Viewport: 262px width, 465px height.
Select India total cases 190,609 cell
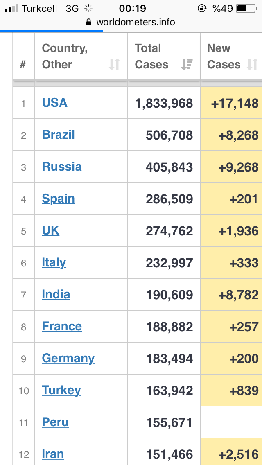[164, 294]
